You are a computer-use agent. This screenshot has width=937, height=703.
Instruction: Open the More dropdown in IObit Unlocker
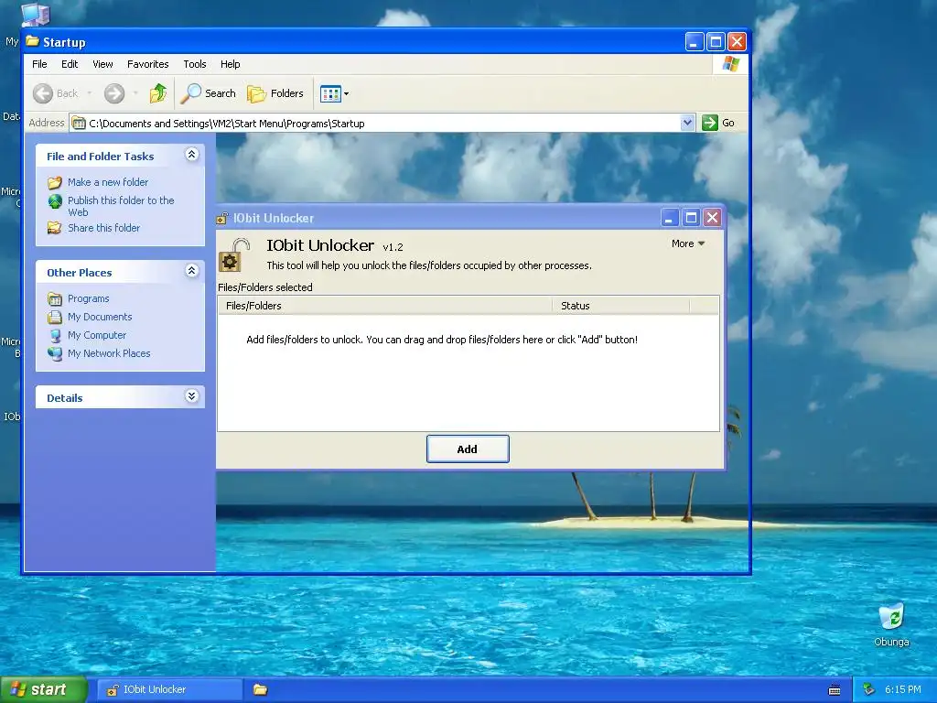click(x=688, y=243)
